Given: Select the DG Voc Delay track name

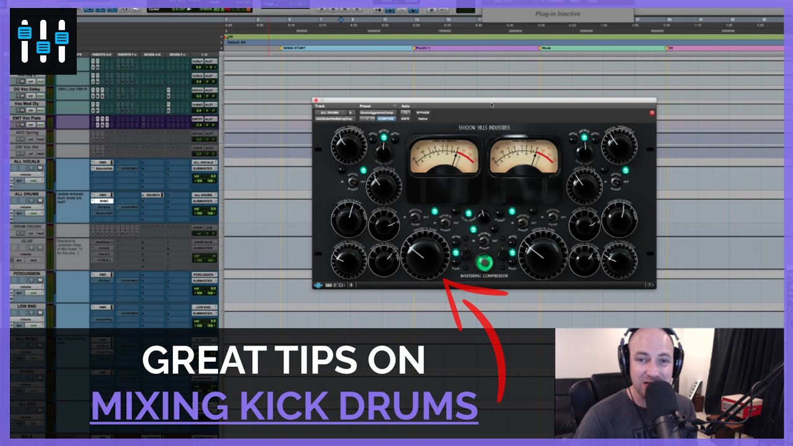Looking at the screenshot, I should coord(27,89).
